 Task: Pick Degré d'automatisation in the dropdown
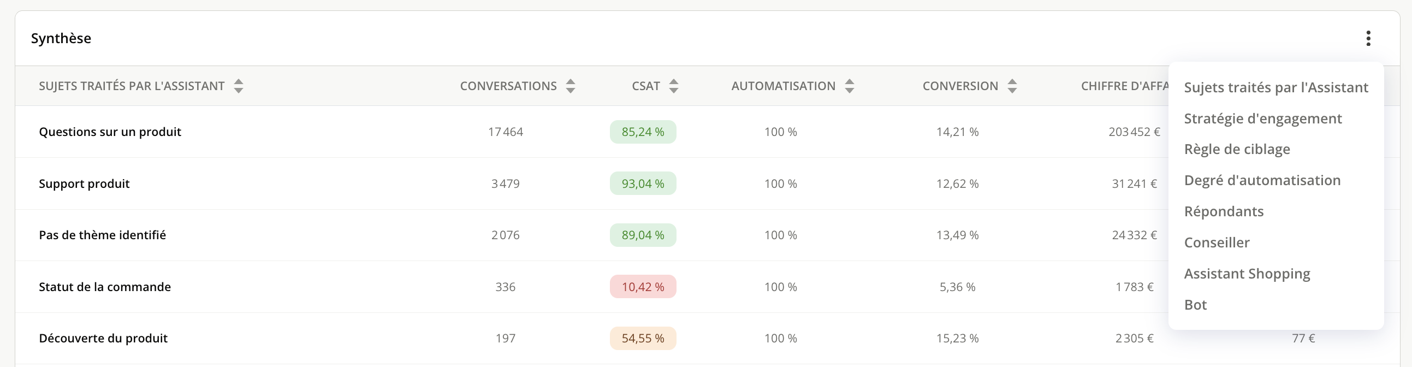click(x=1262, y=180)
